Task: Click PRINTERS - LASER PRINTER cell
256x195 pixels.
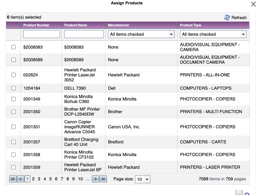Action: pyautogui.click(x=210, y=167)
